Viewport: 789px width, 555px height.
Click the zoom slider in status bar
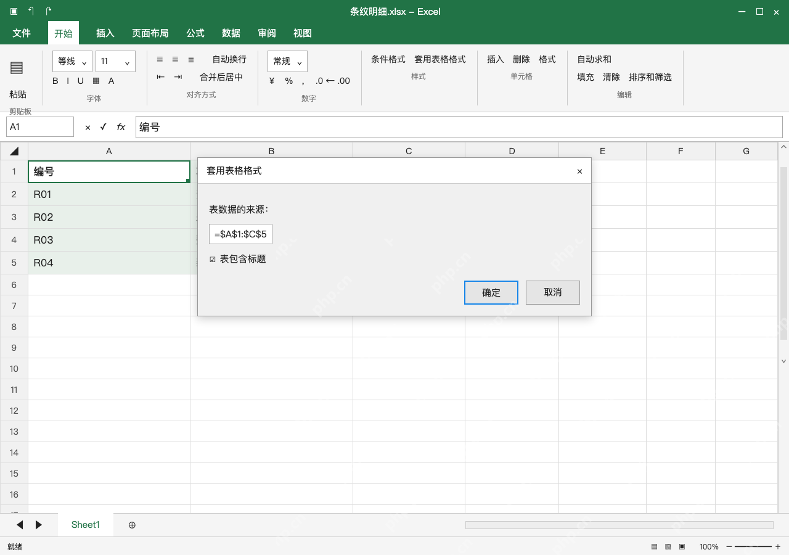pyautogui.click(x=753, y=546)
